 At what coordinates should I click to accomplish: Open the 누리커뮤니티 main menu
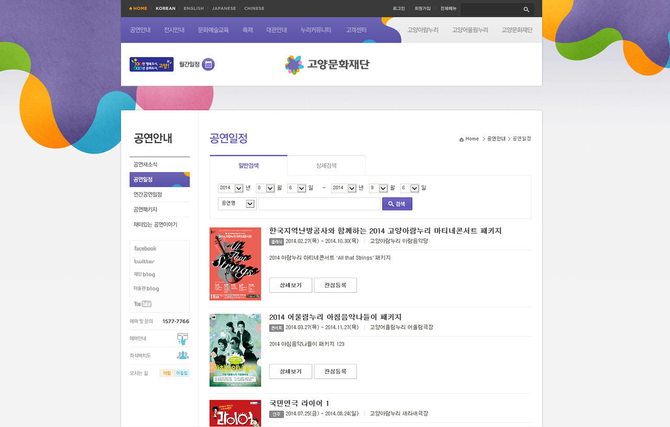click(316, 30)
